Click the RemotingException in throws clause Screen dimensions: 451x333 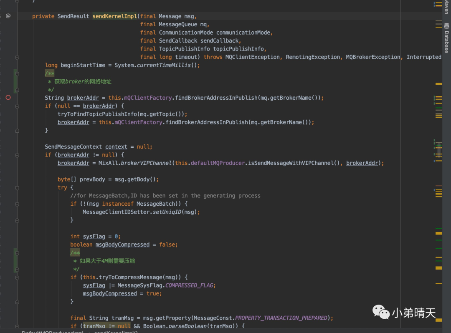click(313, 57)
